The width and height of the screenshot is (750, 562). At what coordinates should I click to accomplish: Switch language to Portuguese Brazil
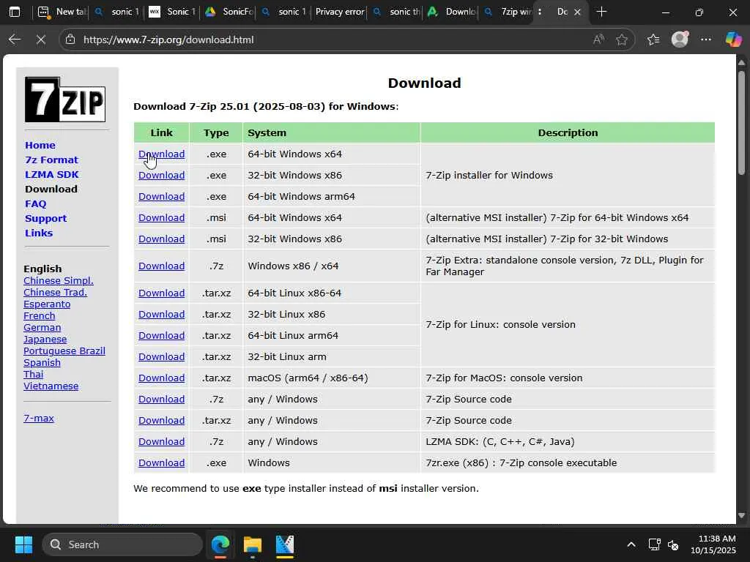pos(64,351)
